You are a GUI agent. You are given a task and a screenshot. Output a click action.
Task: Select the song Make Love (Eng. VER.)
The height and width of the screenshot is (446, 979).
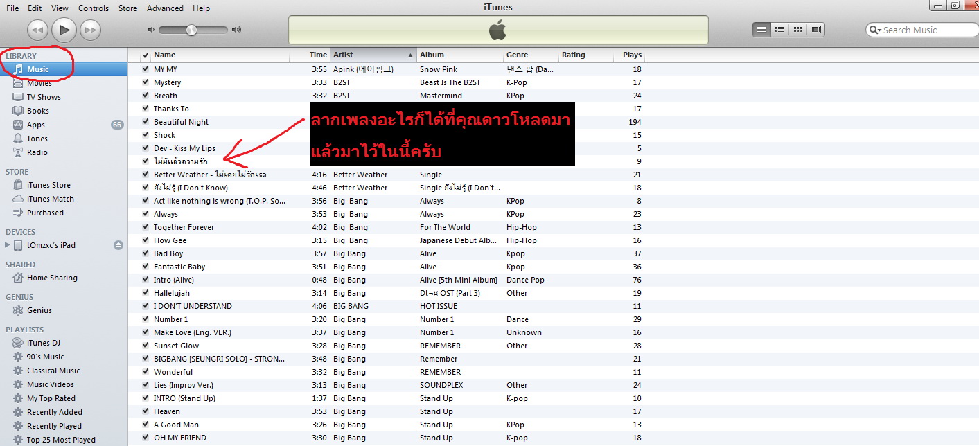click(x=193, y=332)
